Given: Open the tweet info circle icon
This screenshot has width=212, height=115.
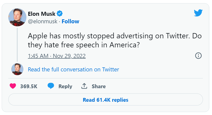Looking at the screenshot, I should [198, 56].
